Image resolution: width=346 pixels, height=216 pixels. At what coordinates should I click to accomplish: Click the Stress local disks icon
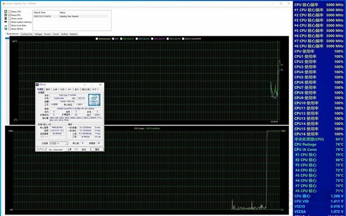coord(5,25)
